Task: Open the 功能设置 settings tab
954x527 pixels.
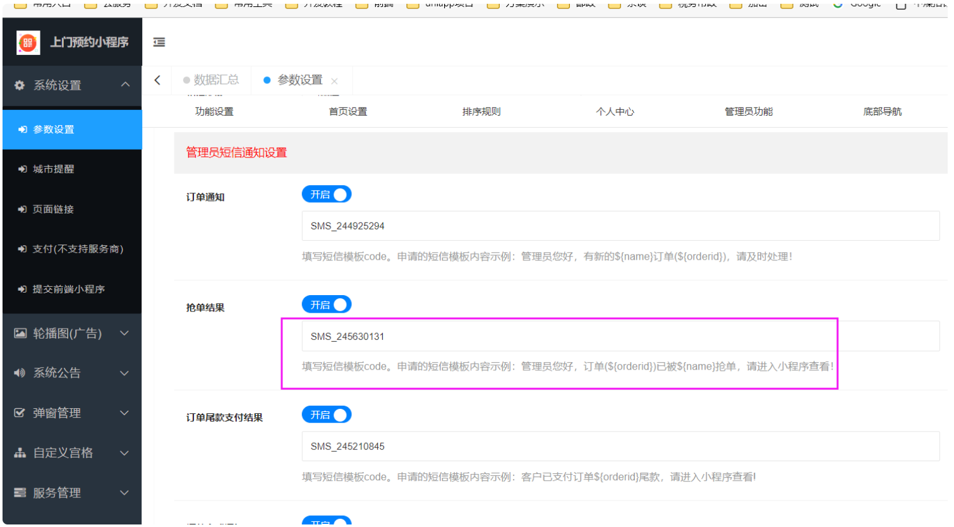Action: tap(214, 112)
